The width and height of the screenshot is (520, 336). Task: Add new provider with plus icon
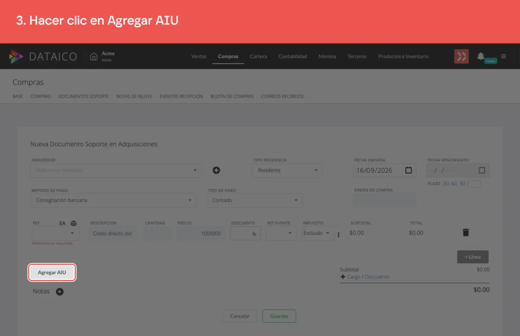coord(217,170)
